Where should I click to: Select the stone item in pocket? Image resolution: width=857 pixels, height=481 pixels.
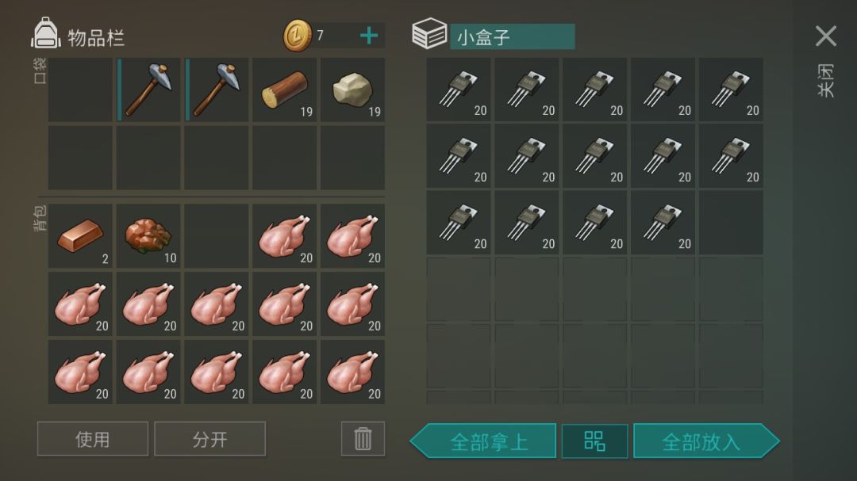[x=352, y=90]
